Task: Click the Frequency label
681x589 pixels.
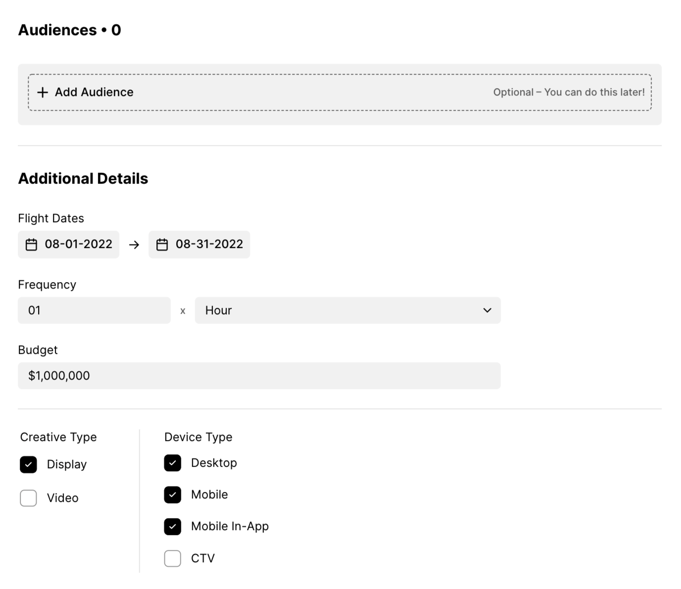Action: [47, 285]
